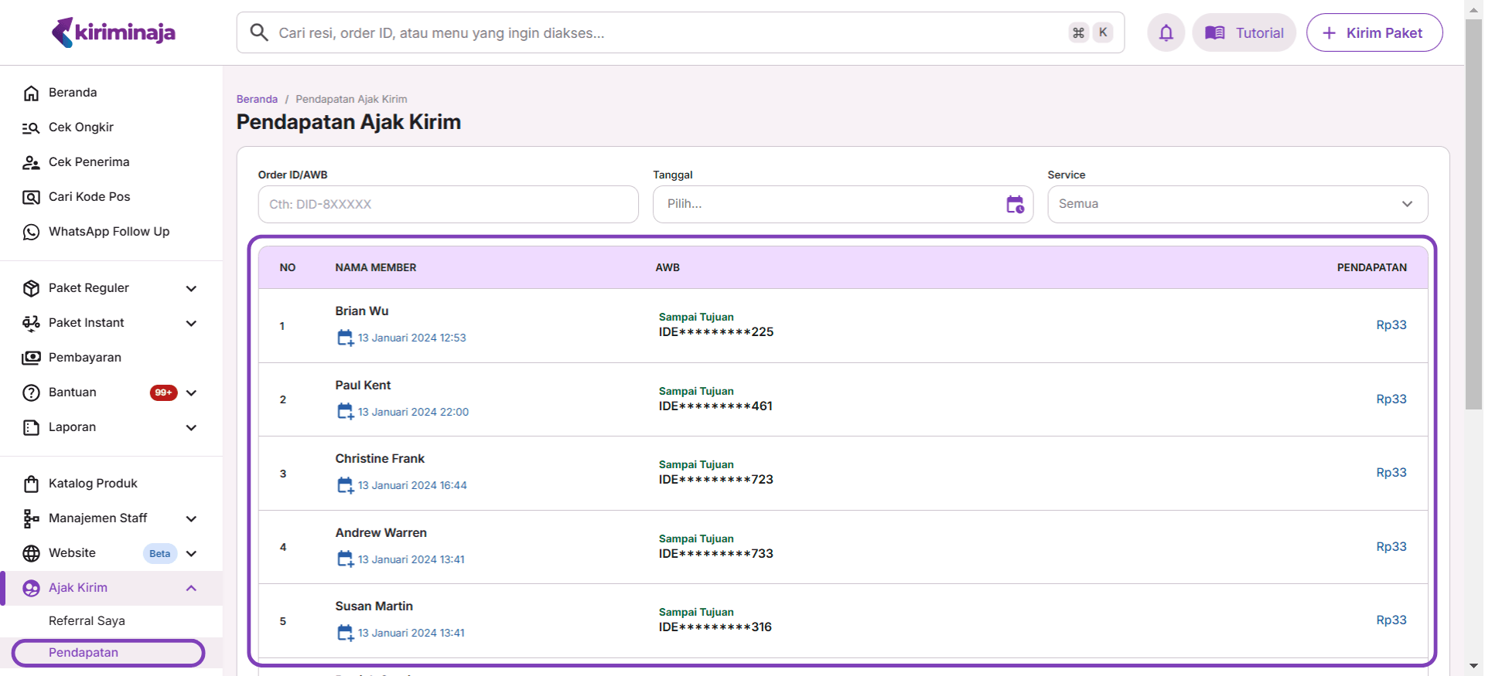Image resolution: width=1485 pixels, height=676 pixels.
Task: Open the calendar date picker icon
Action: [x=1015, y=204]
